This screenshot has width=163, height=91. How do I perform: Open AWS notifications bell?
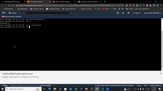123,13
